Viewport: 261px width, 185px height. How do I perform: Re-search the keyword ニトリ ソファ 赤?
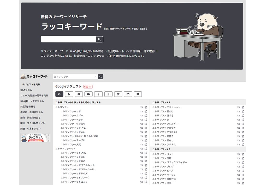pyautogui.click(x=239, y=120)
